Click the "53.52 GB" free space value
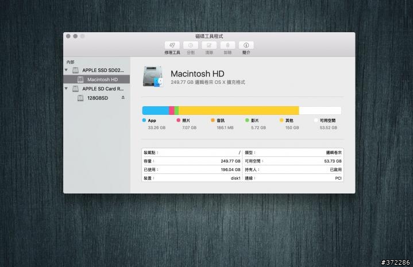 pyautogui.click(x=328, y=127)
